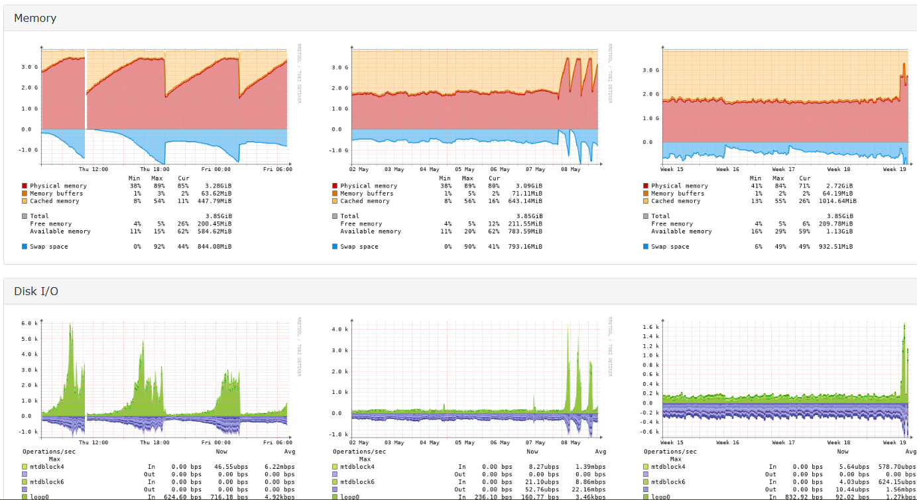Click red Physical memory swatch in daily Memory legend
This screenshot has height=500, width=917.
[25, 186]
